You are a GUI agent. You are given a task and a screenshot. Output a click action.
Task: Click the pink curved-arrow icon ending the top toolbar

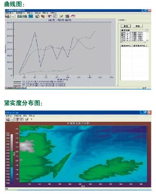73,16
